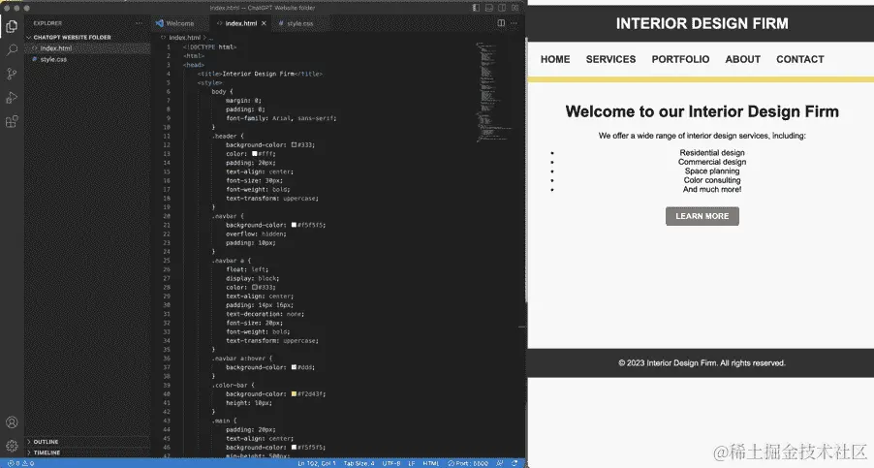This screenshot has width=874, height=468.
Task: Click the EXPLORER panel title
Action: pyautogui.click(x=47, y=23)
